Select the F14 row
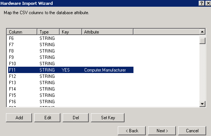The height and width of the screenshot is (136, 211). [71, 89]
